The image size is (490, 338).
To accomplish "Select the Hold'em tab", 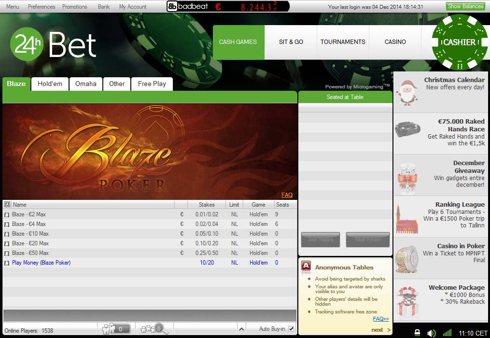I will coord(50,84).
